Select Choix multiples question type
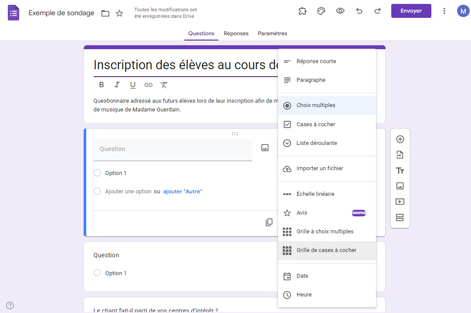The image size is (471, 313). click(327, 105)
